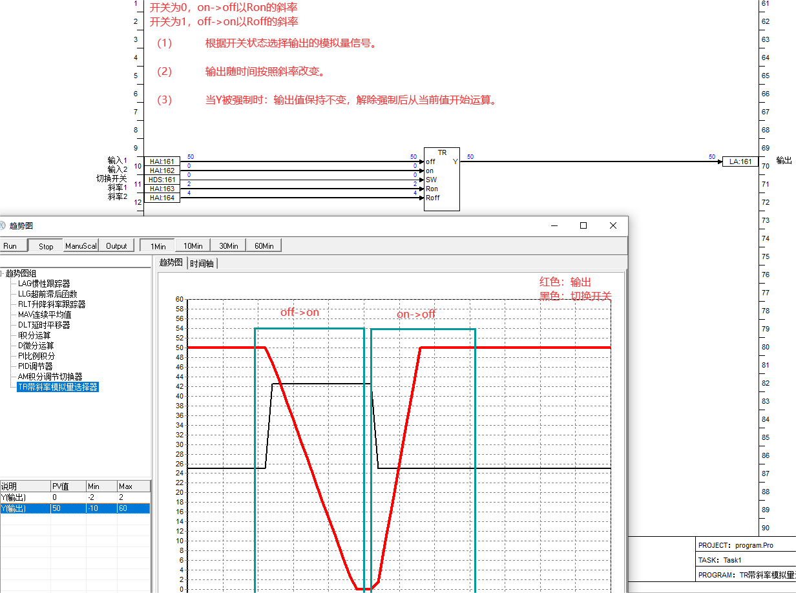The image size is (796, 593).
Task: Switch to the 时间轴 tab
Action: click(203, 264)
